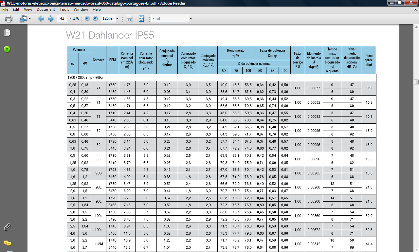Click the "RPM" column header
419x252 pixels.
pos(113,60)
